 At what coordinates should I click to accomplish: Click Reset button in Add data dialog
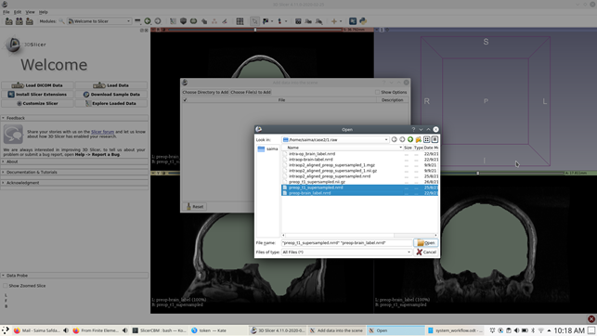pyautogui.click(x=195, y=207)
